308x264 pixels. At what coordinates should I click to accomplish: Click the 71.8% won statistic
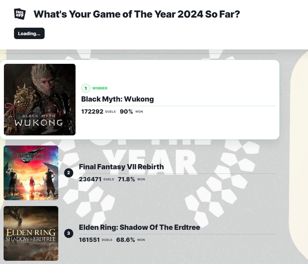tap(126, 179)
